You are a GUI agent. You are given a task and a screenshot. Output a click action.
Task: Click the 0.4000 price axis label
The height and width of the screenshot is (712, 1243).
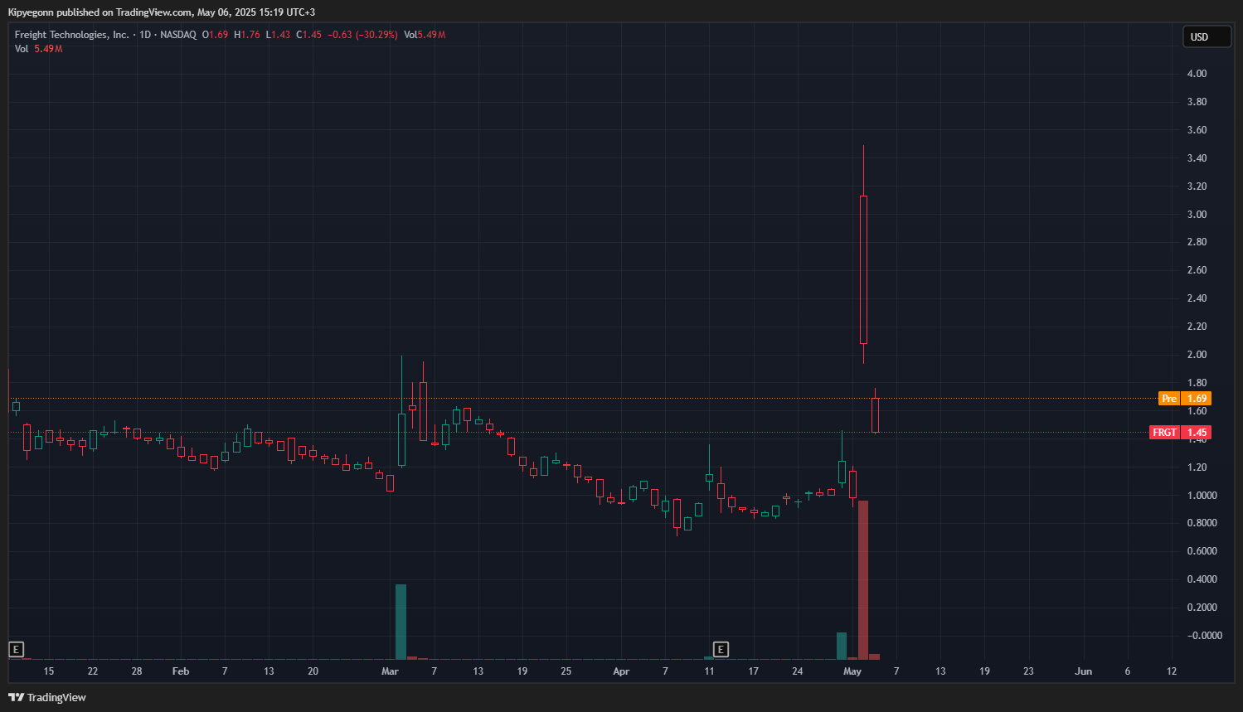[x=1202, y=579]
